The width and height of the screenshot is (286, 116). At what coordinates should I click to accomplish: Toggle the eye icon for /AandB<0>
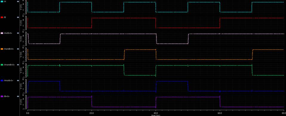point(18,49)
